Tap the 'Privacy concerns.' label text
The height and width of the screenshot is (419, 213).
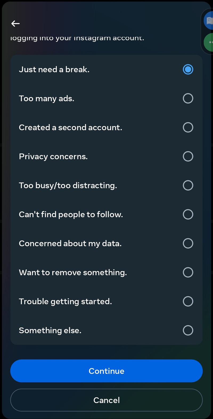tap(53, 157)
